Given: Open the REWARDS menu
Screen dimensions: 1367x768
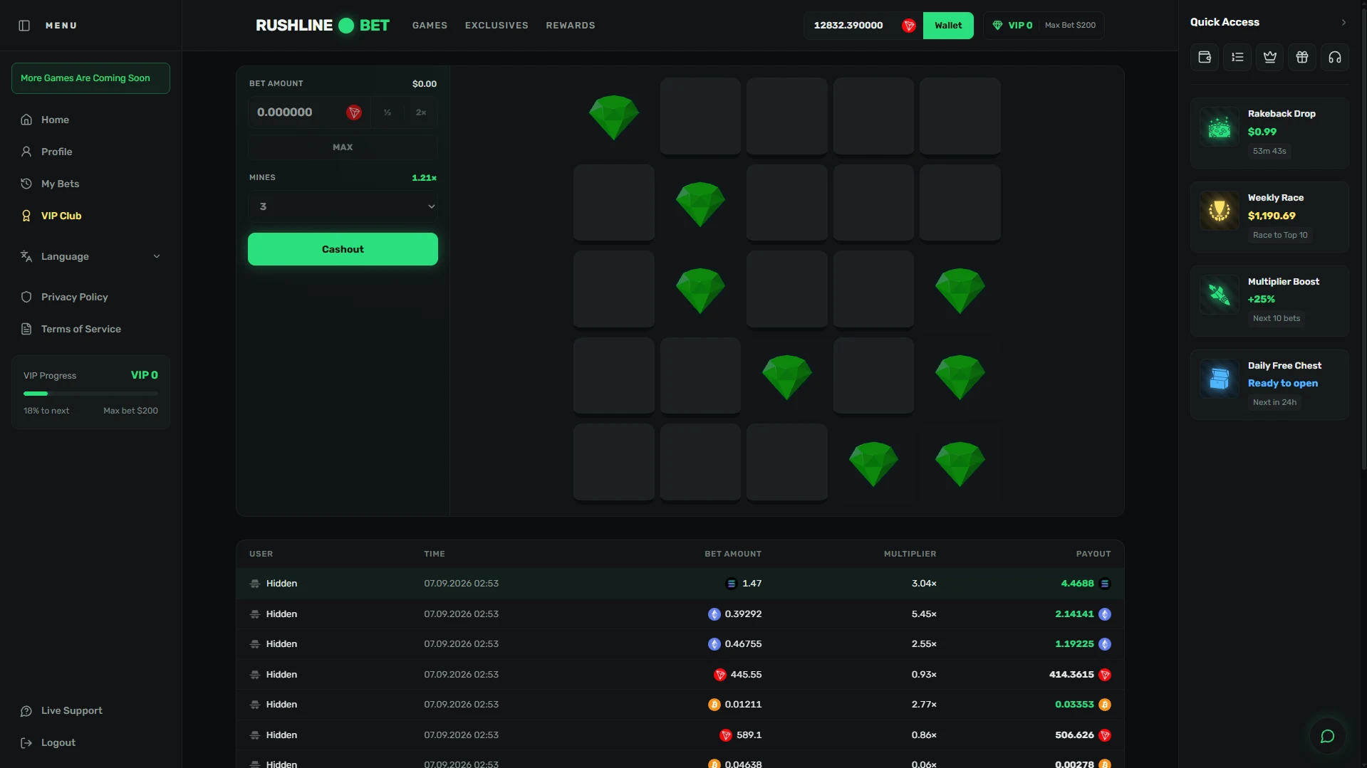Looking at the screenshot, I should (571, 26).
